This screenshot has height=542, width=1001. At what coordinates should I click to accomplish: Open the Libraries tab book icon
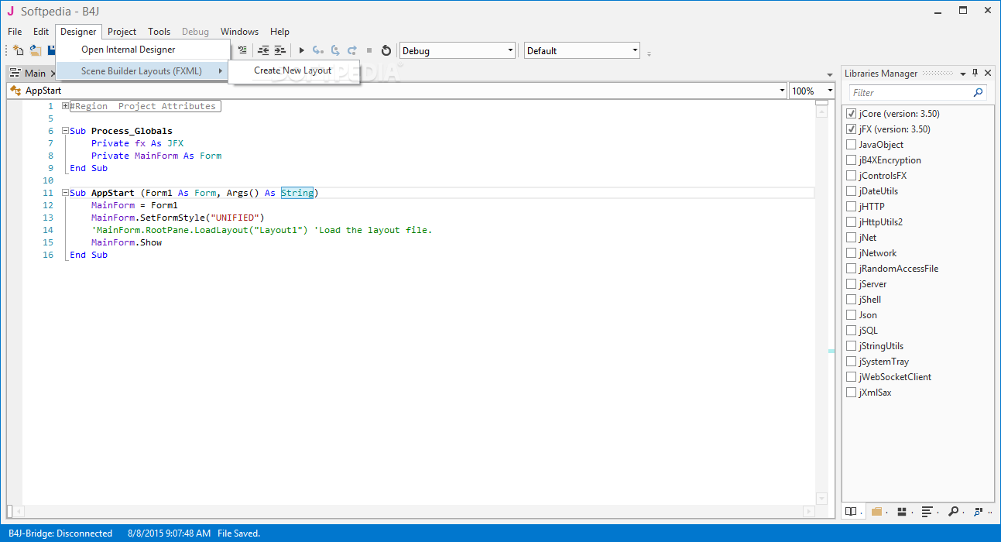[x=851, y=511]
